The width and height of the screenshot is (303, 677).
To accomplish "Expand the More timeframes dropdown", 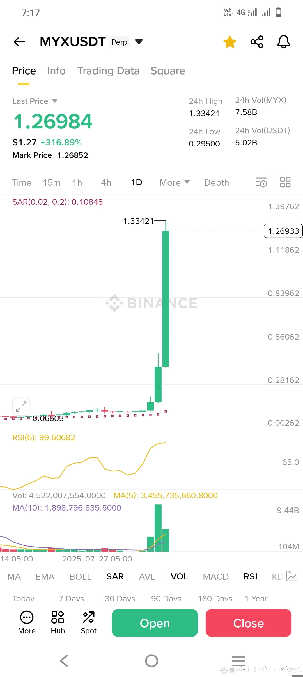I will coord(175,182).
